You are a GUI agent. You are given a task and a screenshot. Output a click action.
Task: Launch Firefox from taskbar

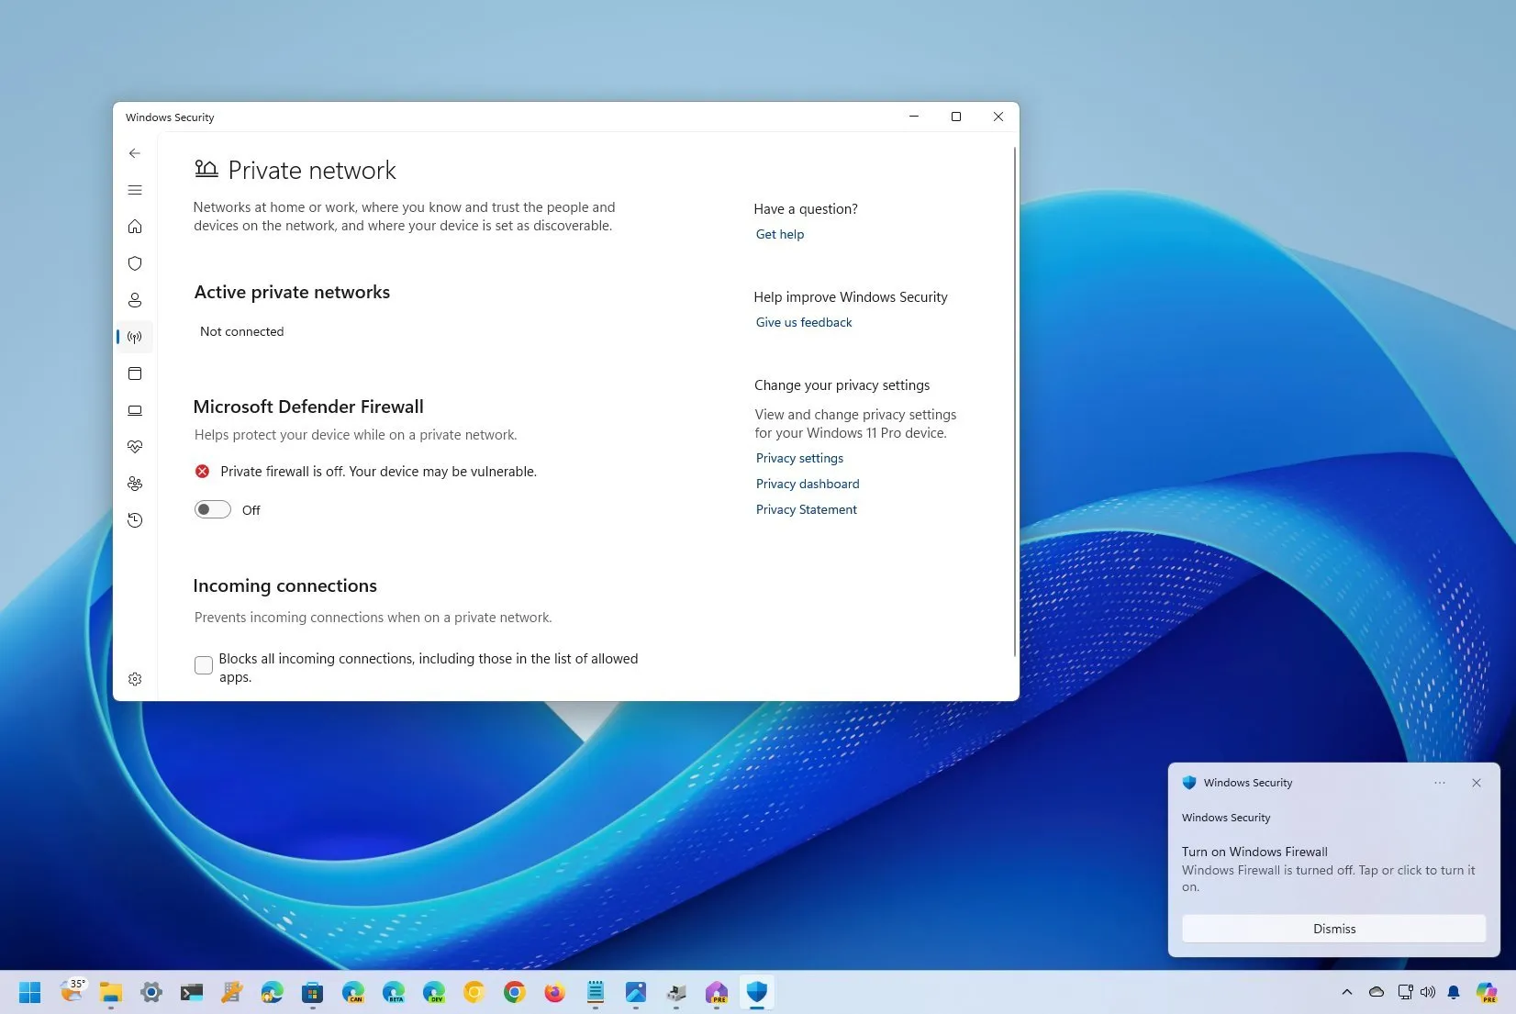[x=555, y=992]
